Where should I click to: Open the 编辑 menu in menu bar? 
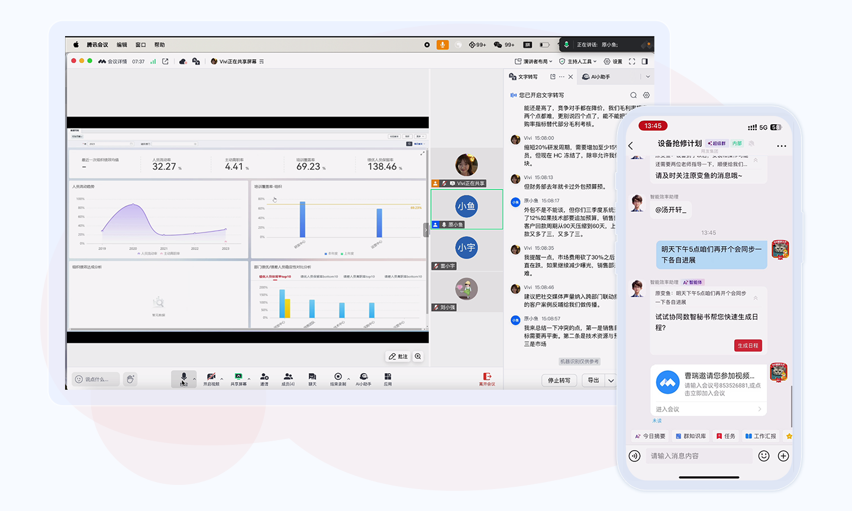point(122,45)
